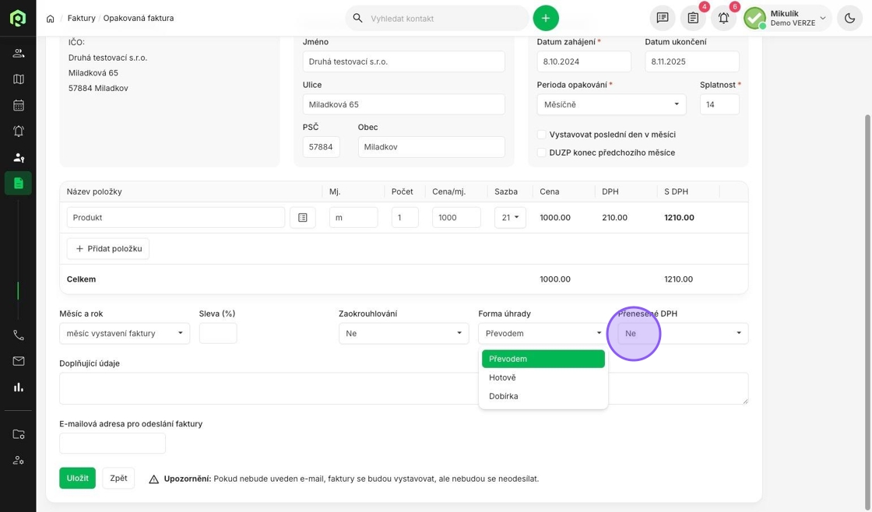Open the calendar icon in sidebar
This screenshot has width=872, height=512.
[19, 105]
